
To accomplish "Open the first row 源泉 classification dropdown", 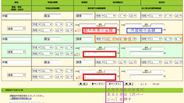I will click(16, 28).
